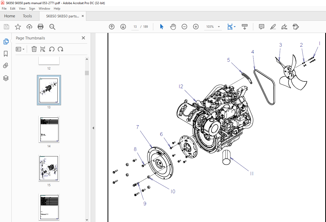
Task: Open the zoom level dropdown at 103%
Action: point(219,27)
